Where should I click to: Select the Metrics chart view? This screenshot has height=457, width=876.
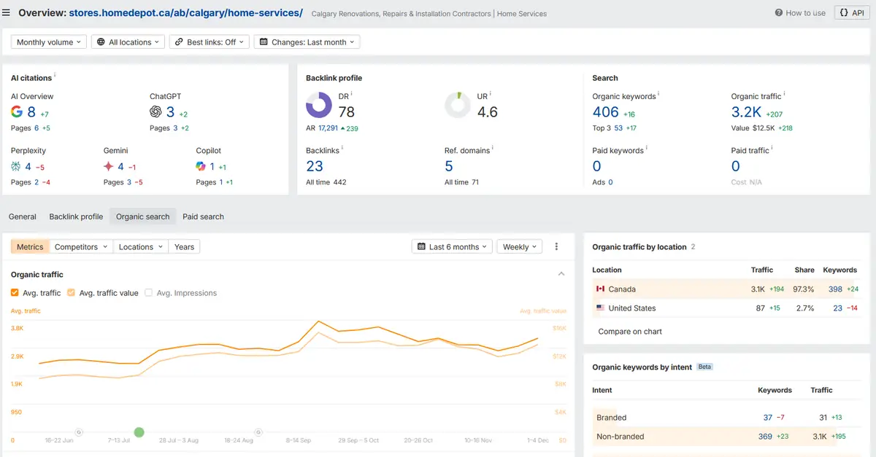(x=30, y=247)
